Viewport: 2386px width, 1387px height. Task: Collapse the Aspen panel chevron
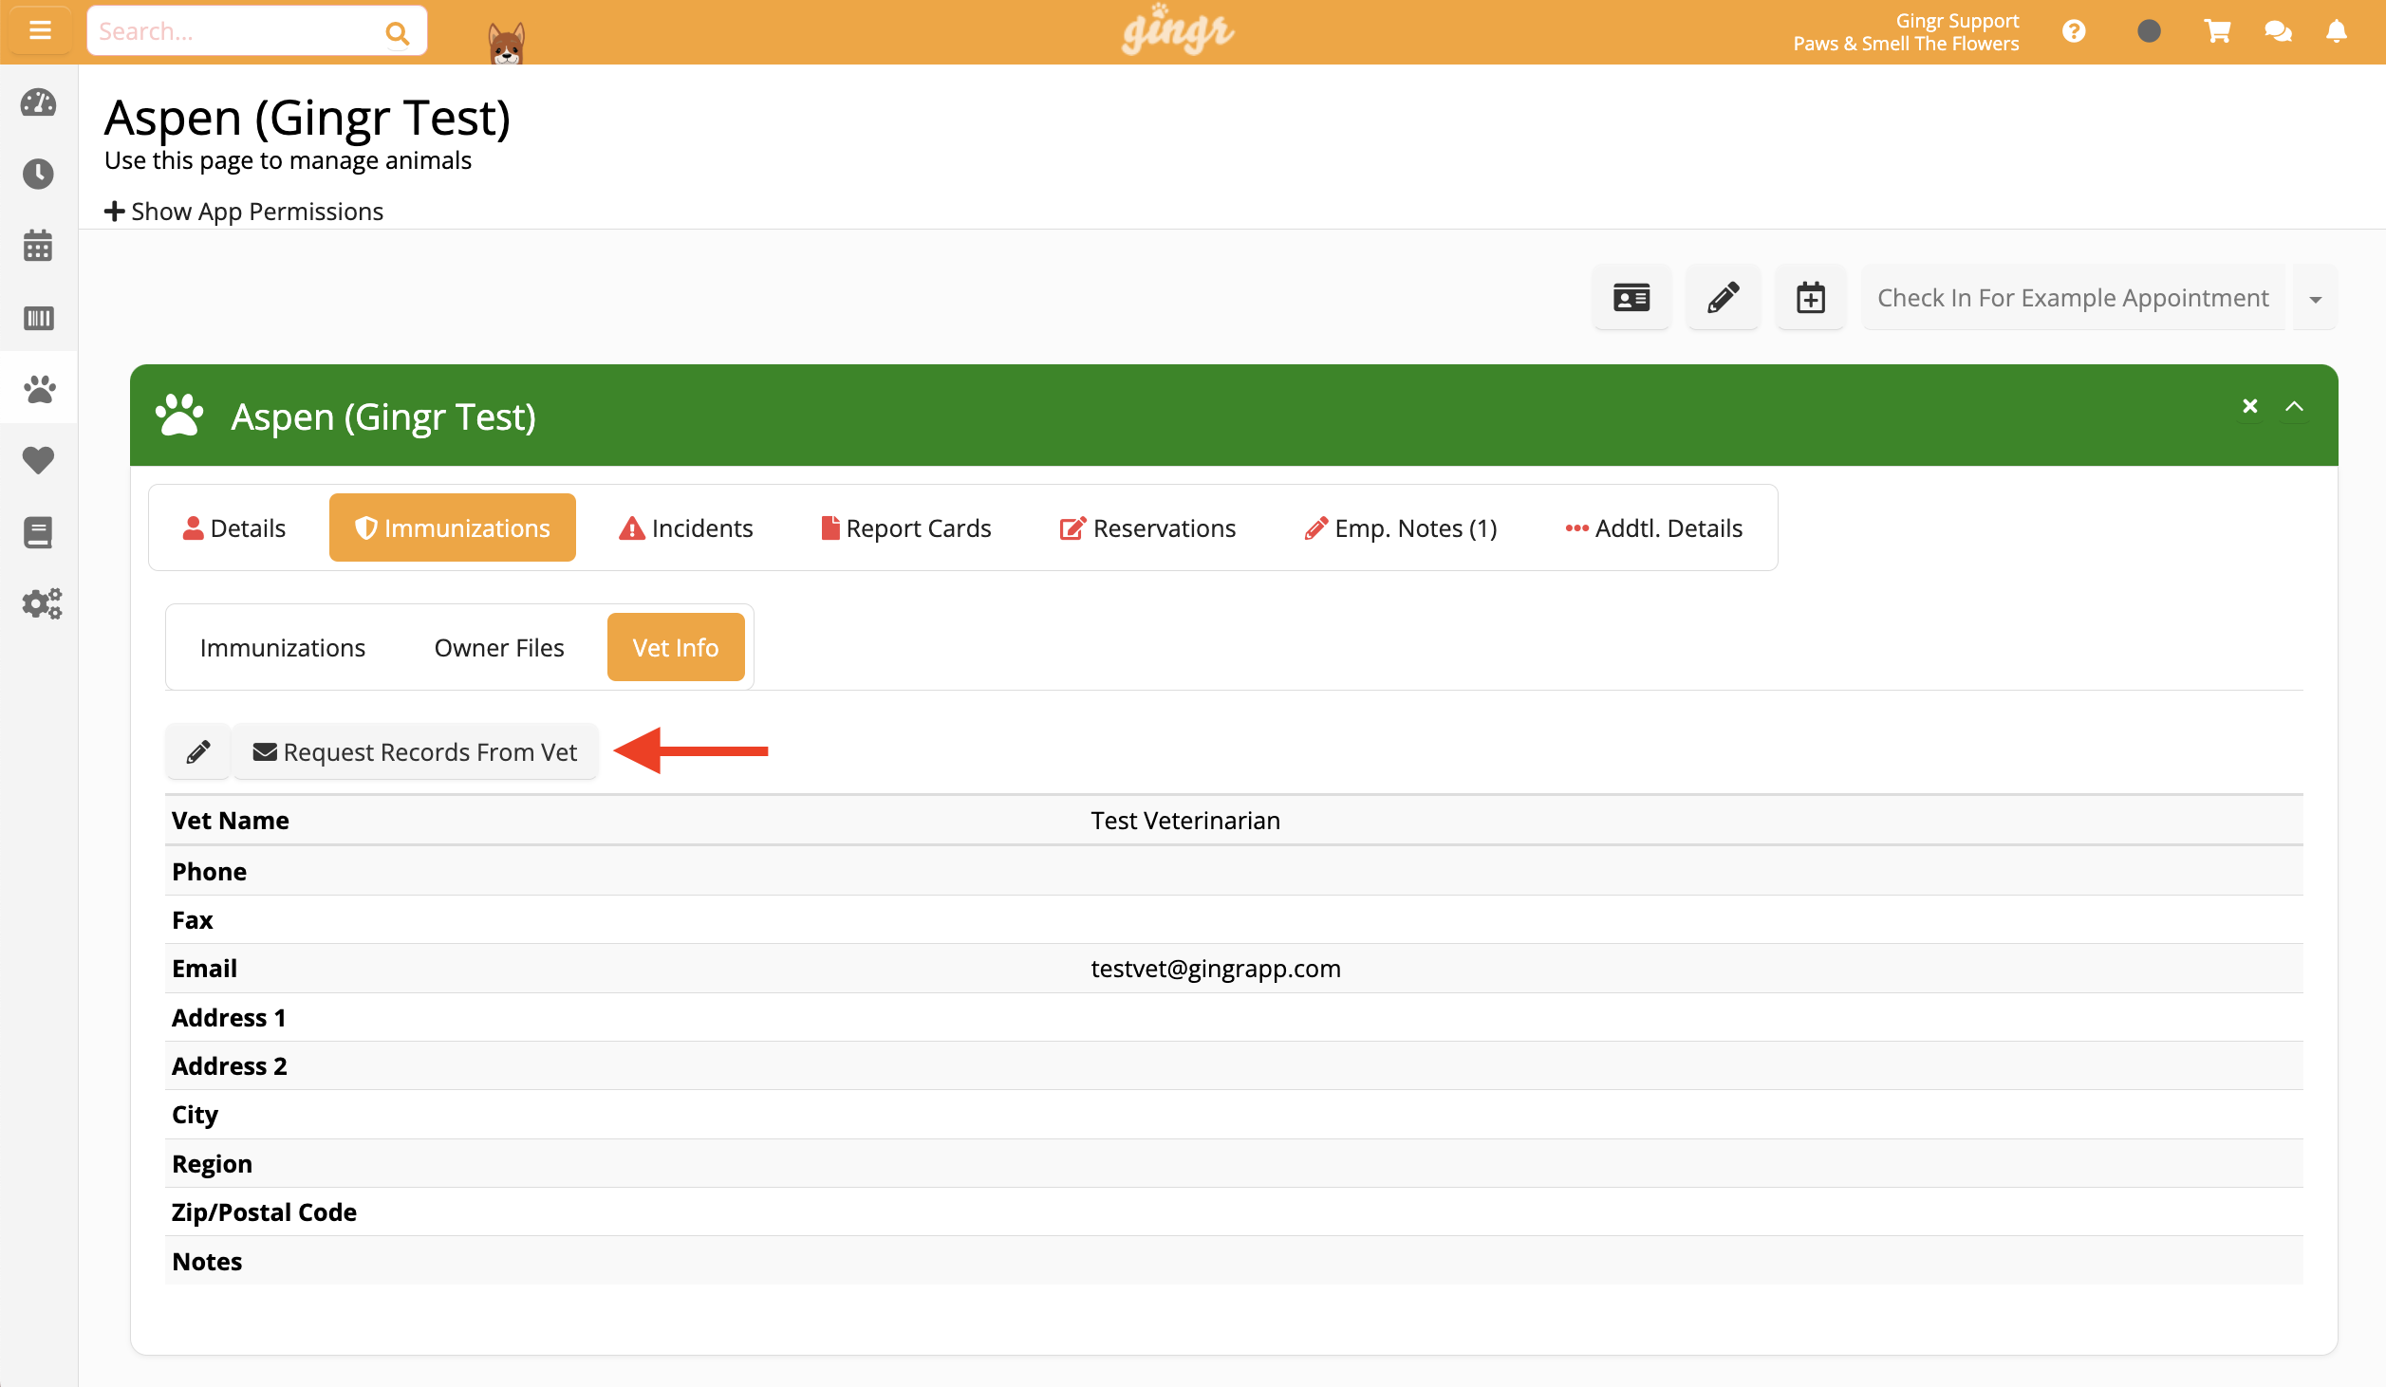[x=2294, y=406]
